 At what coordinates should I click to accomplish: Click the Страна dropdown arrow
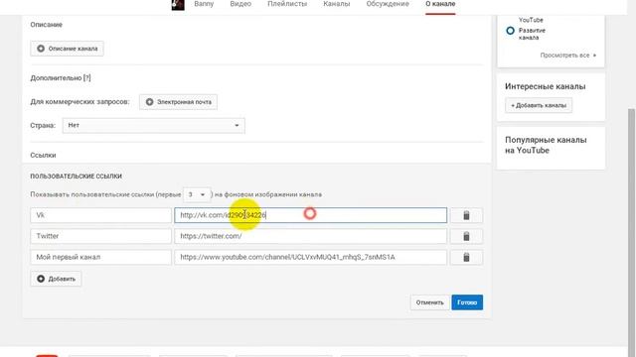(237, 126)
